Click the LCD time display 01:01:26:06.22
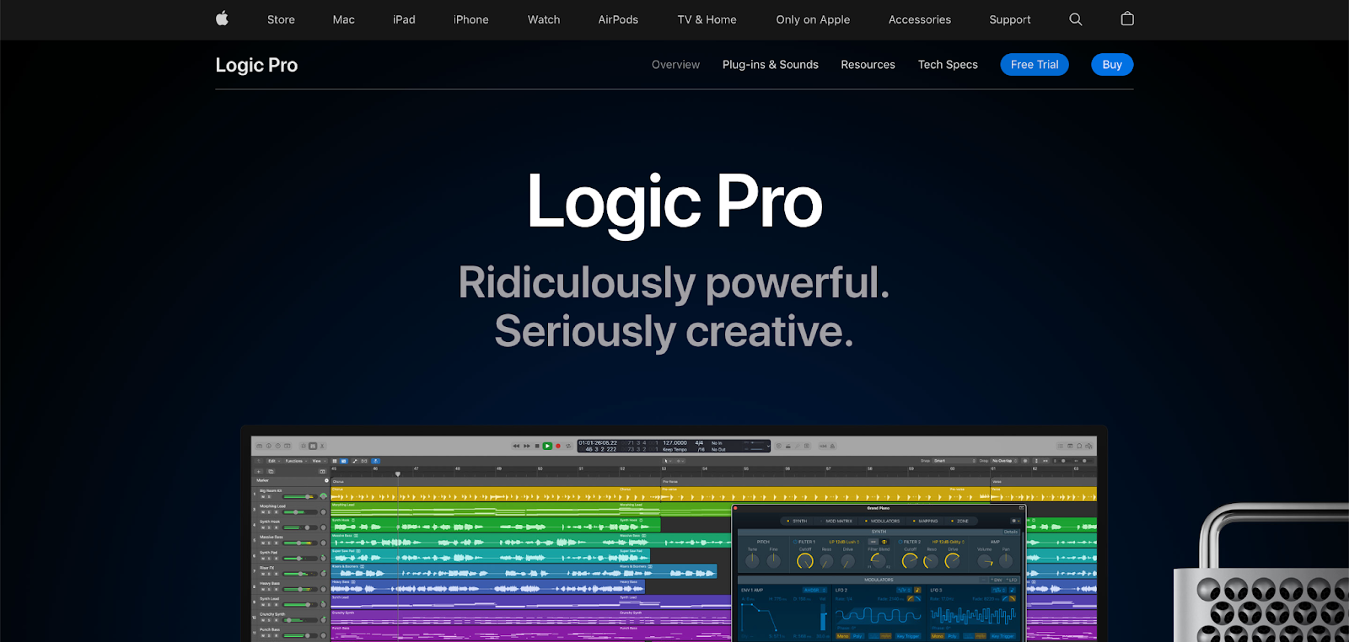Screen dimensions: 1349x642 598,442
